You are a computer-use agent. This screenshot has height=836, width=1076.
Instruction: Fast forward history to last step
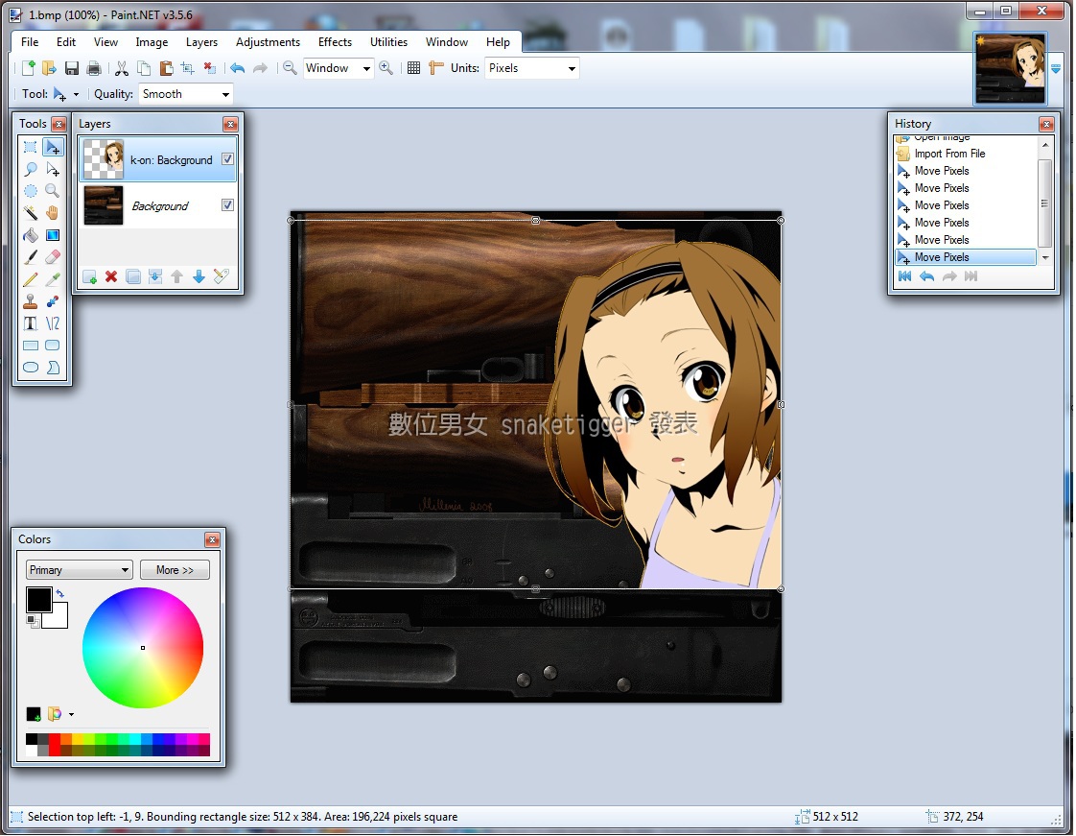click(971, 276)
